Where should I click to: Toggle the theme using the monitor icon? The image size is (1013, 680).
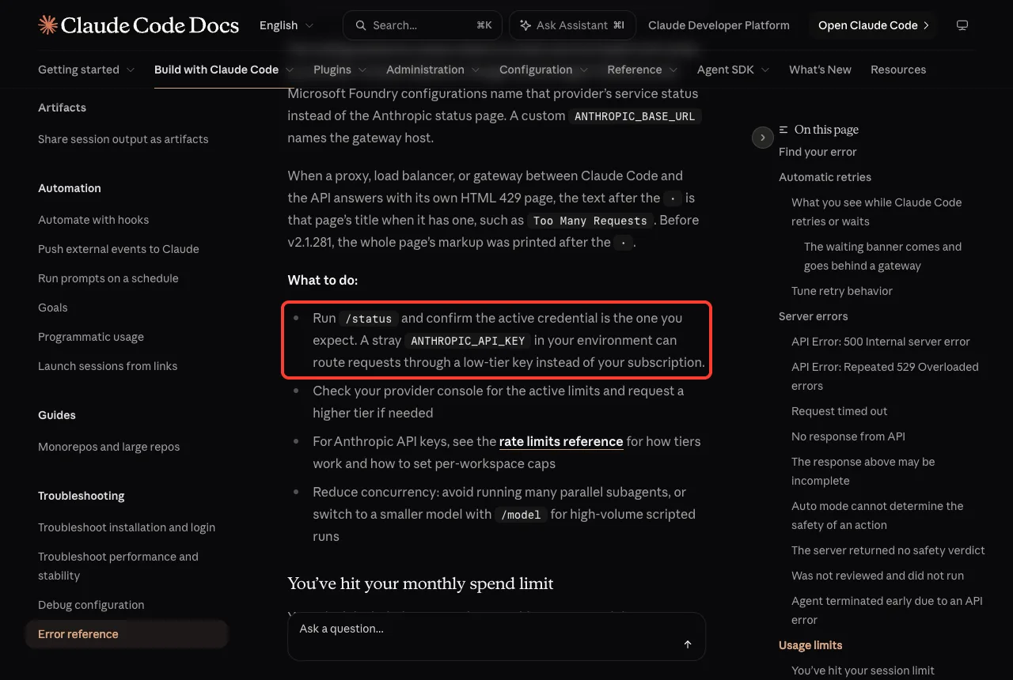tap(962, 25)
